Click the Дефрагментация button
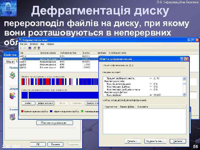 click(45, 103)
